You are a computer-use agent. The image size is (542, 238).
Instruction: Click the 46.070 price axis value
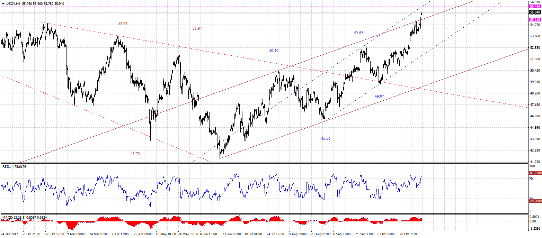point(535,116)
